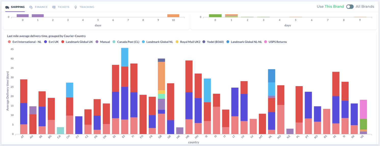The width and height of the screenshot is (380, 146).
Task: Click the Evri International - NL color swatch
Action: pos(9,42)
